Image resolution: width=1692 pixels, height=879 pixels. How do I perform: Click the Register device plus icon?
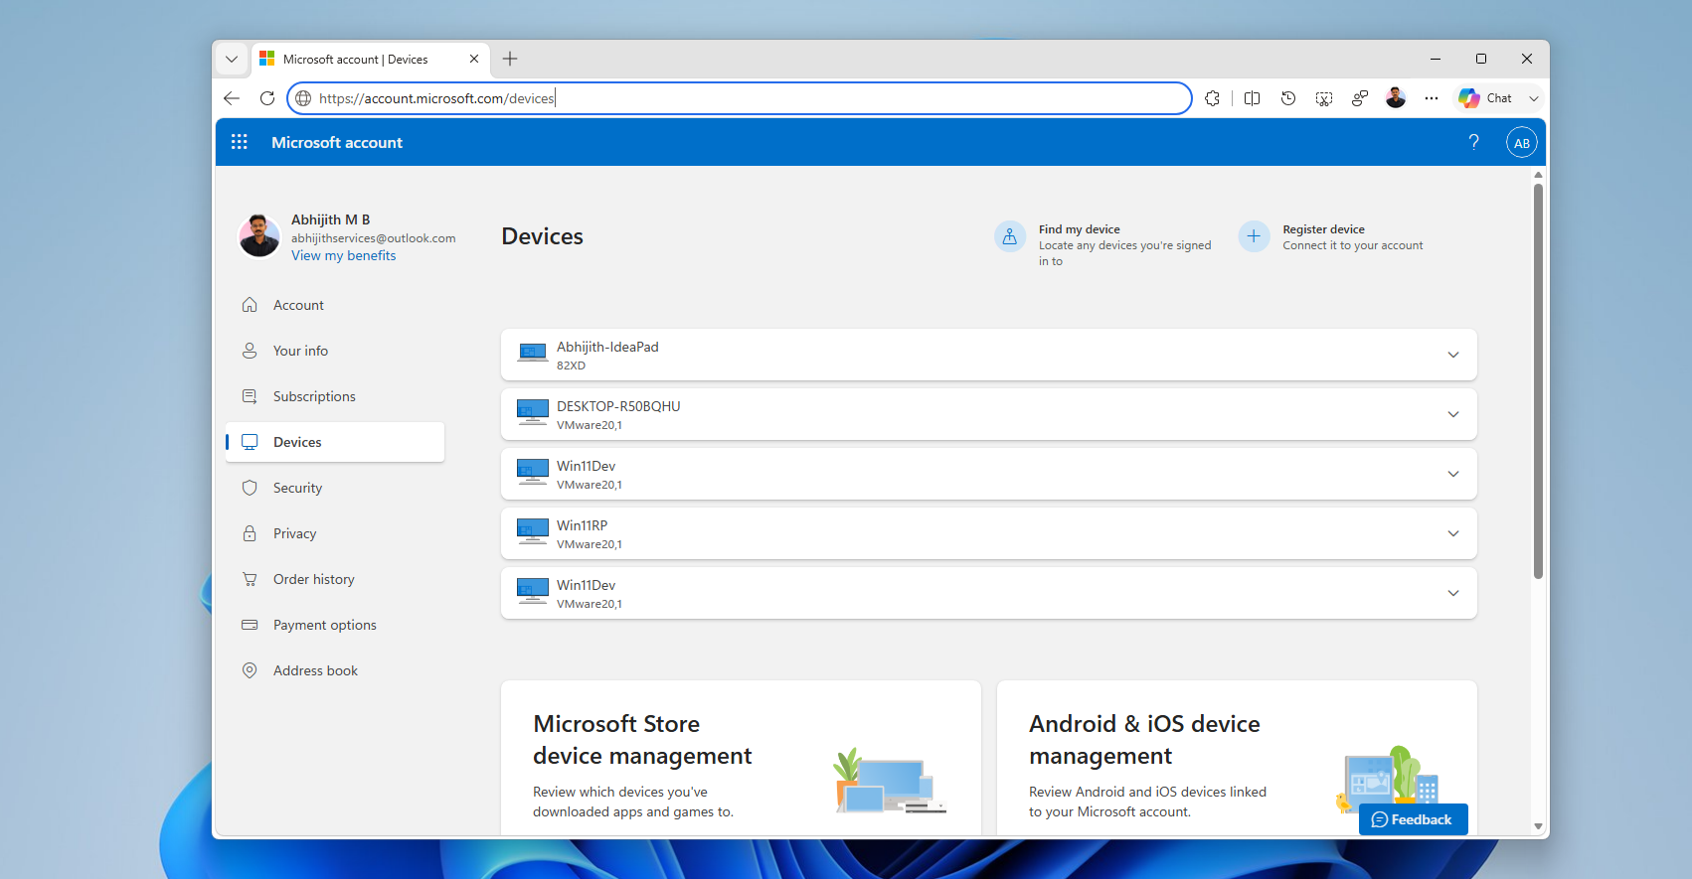click(1254, 236)
